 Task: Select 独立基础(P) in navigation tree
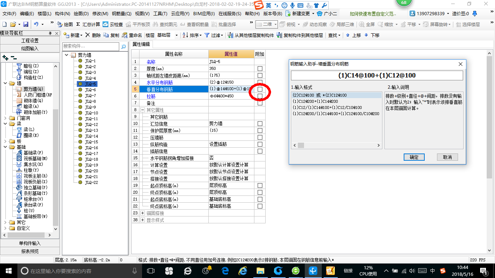32,188
